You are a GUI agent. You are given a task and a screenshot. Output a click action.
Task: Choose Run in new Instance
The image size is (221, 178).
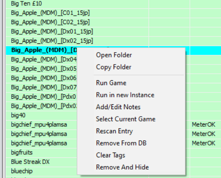[125, 95]
